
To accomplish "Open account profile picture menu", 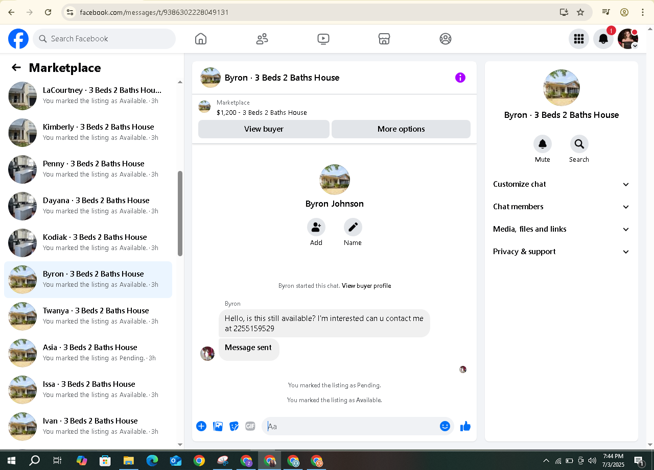I will tap(628, 39).
